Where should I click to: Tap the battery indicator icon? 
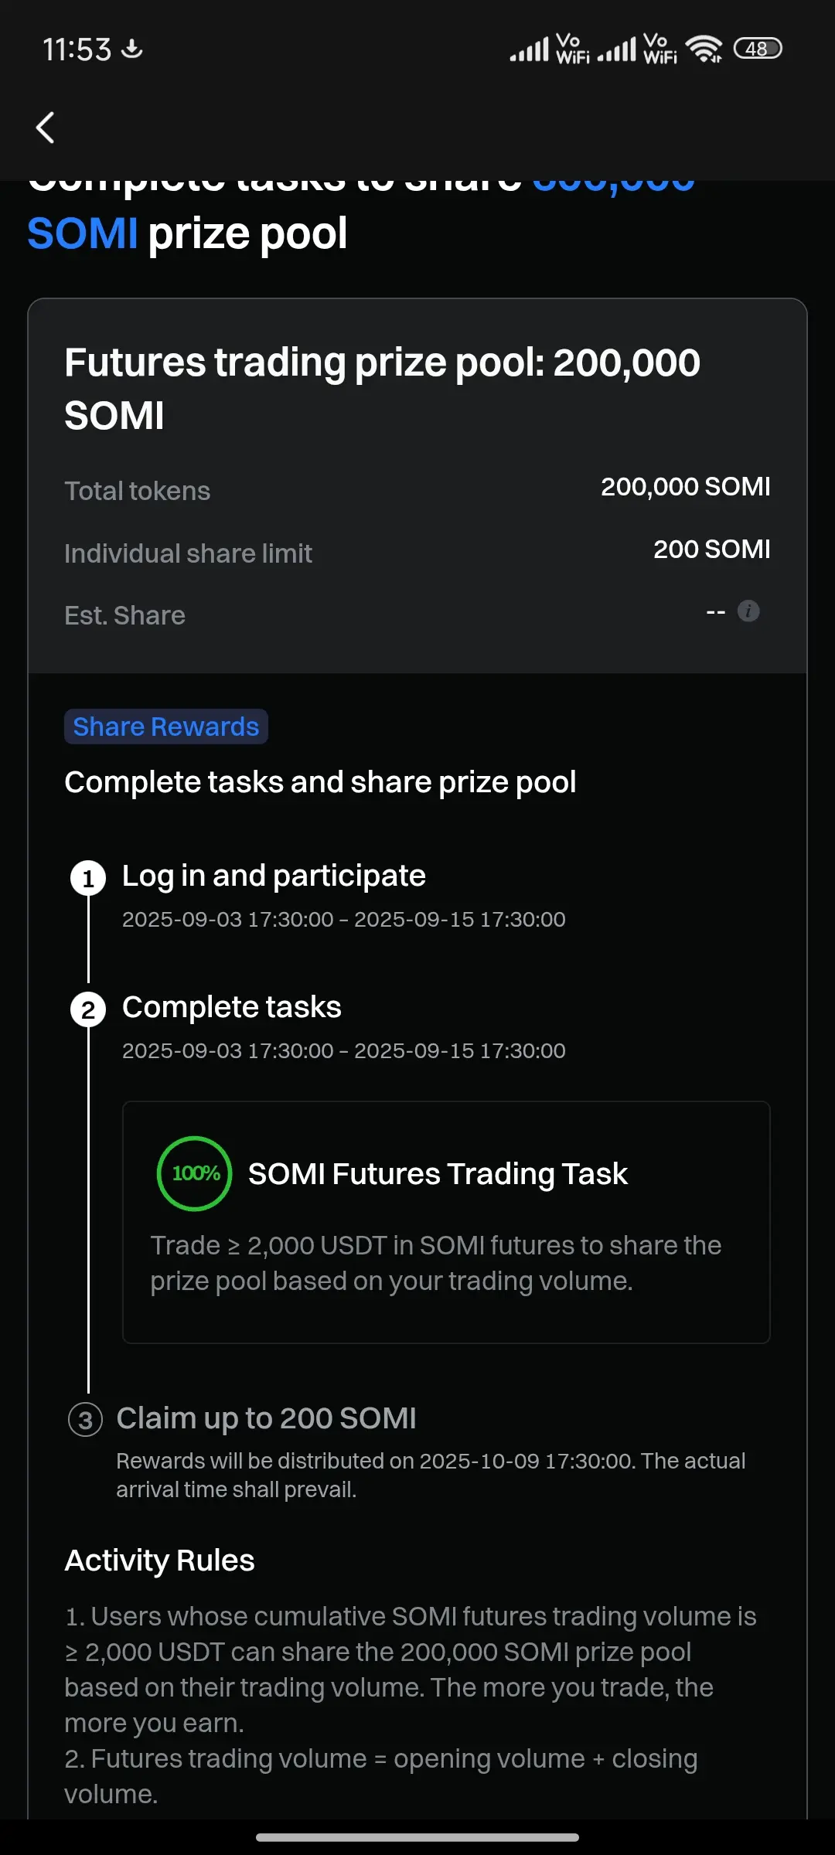point(758,49)
